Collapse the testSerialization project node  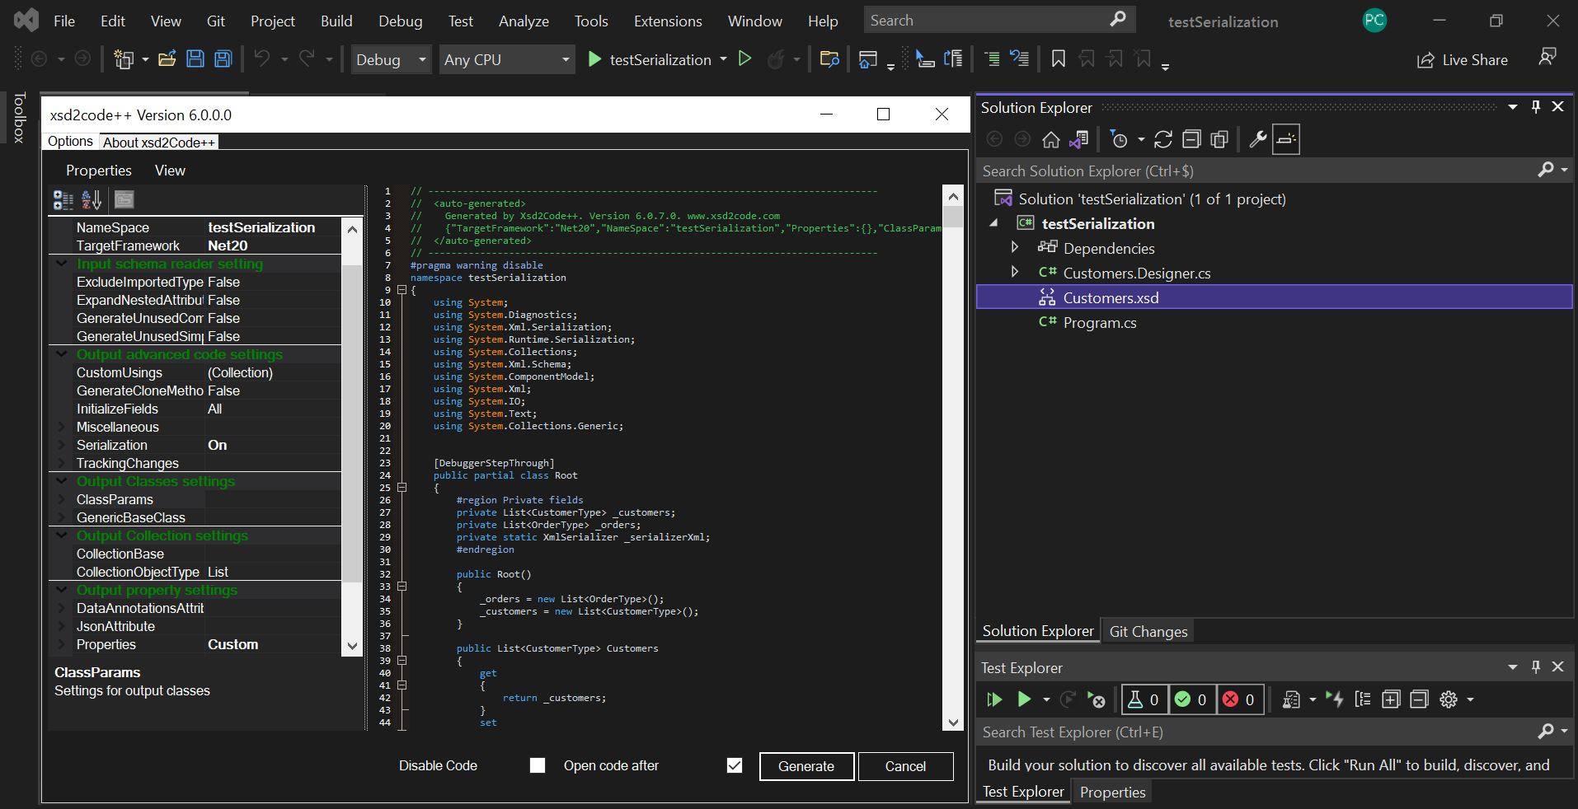pos(994,223)
